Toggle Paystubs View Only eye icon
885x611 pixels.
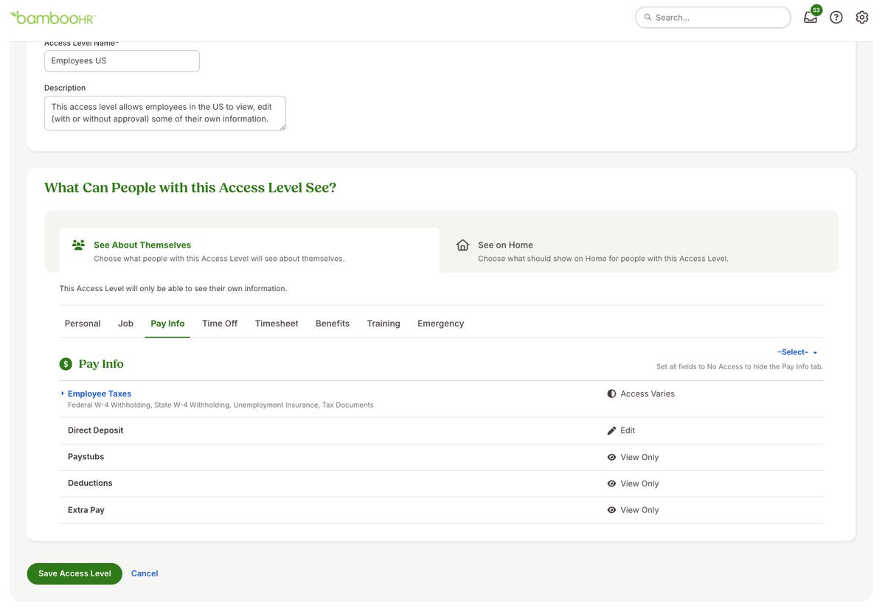[x=611, y=457]
